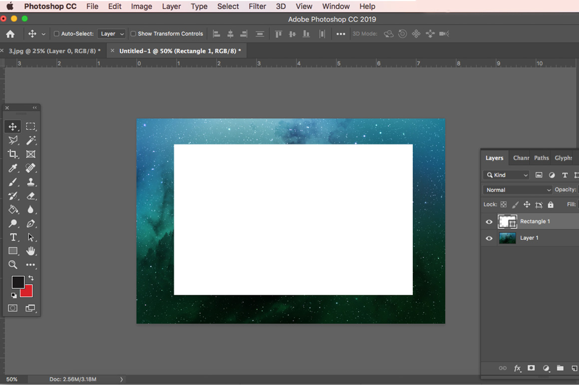Switch to Paths panel tab

(542, 158)
